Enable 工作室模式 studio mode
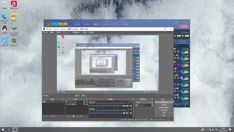The image size is (234, 132). [x=164, y=110]
